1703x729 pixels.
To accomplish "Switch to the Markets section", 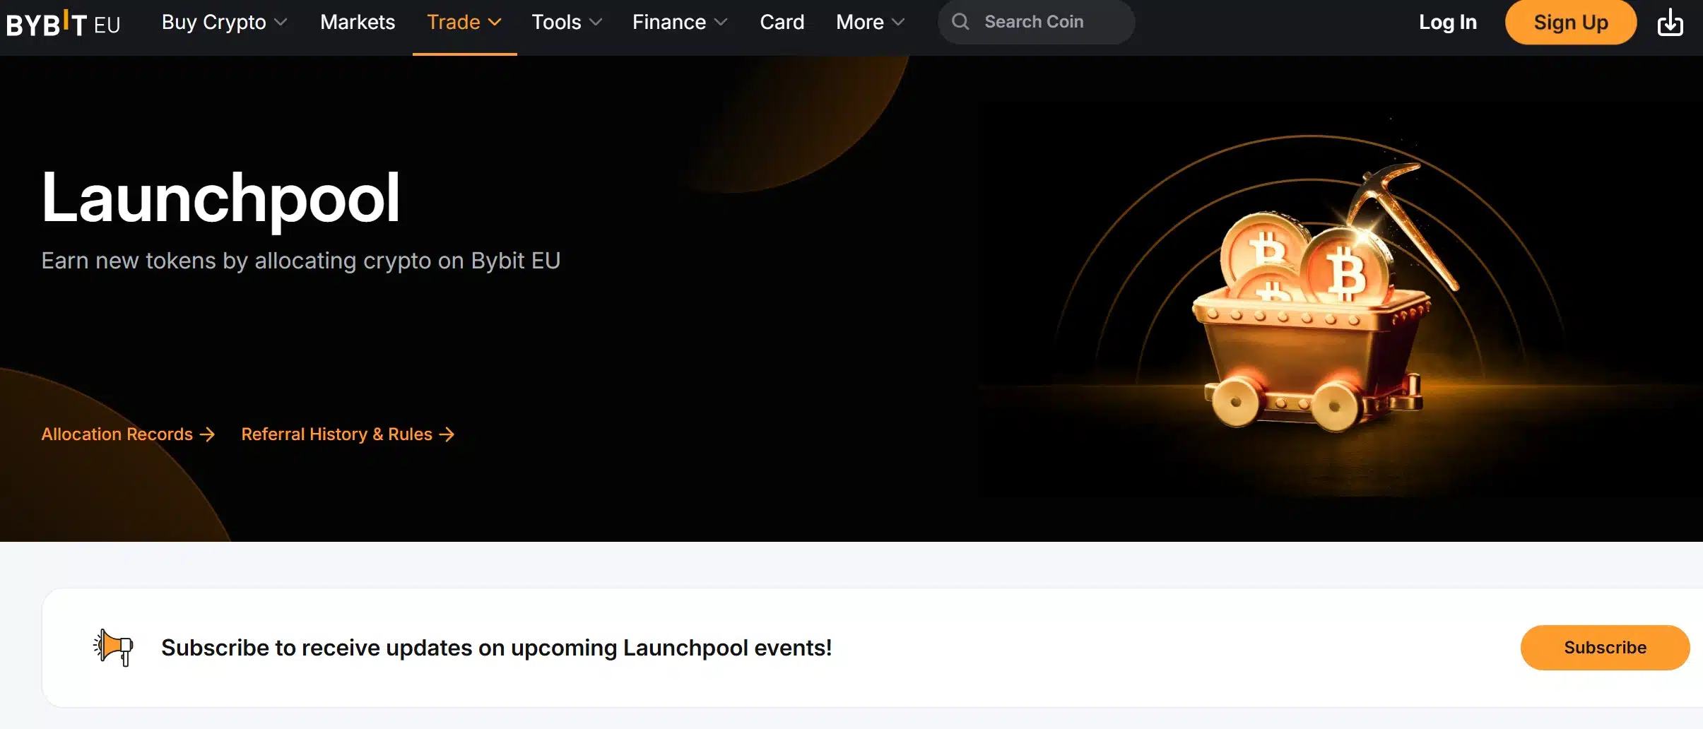I will tap(358, 22).
